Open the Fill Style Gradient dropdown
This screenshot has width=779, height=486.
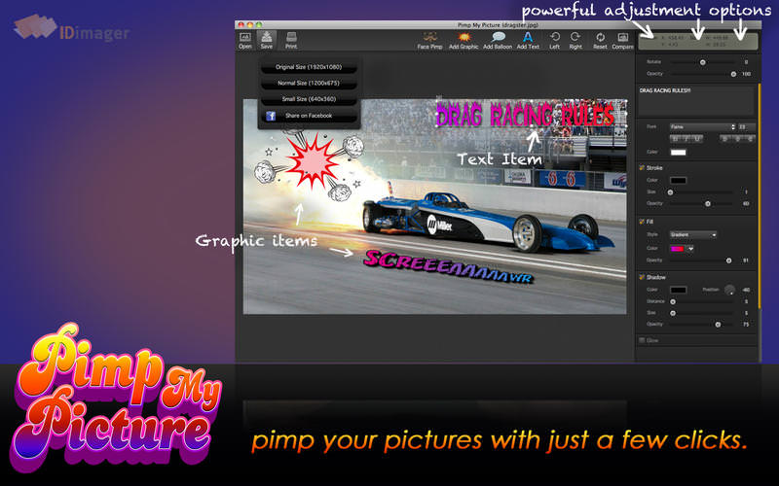[x=693, y=234]
